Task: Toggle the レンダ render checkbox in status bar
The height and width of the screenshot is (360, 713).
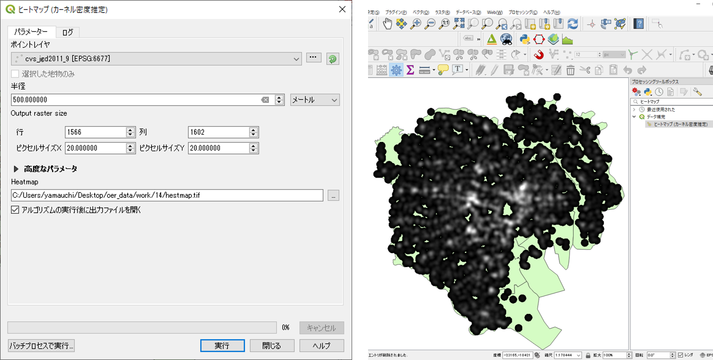Action: pyautogui.click(x=680, y=355)
